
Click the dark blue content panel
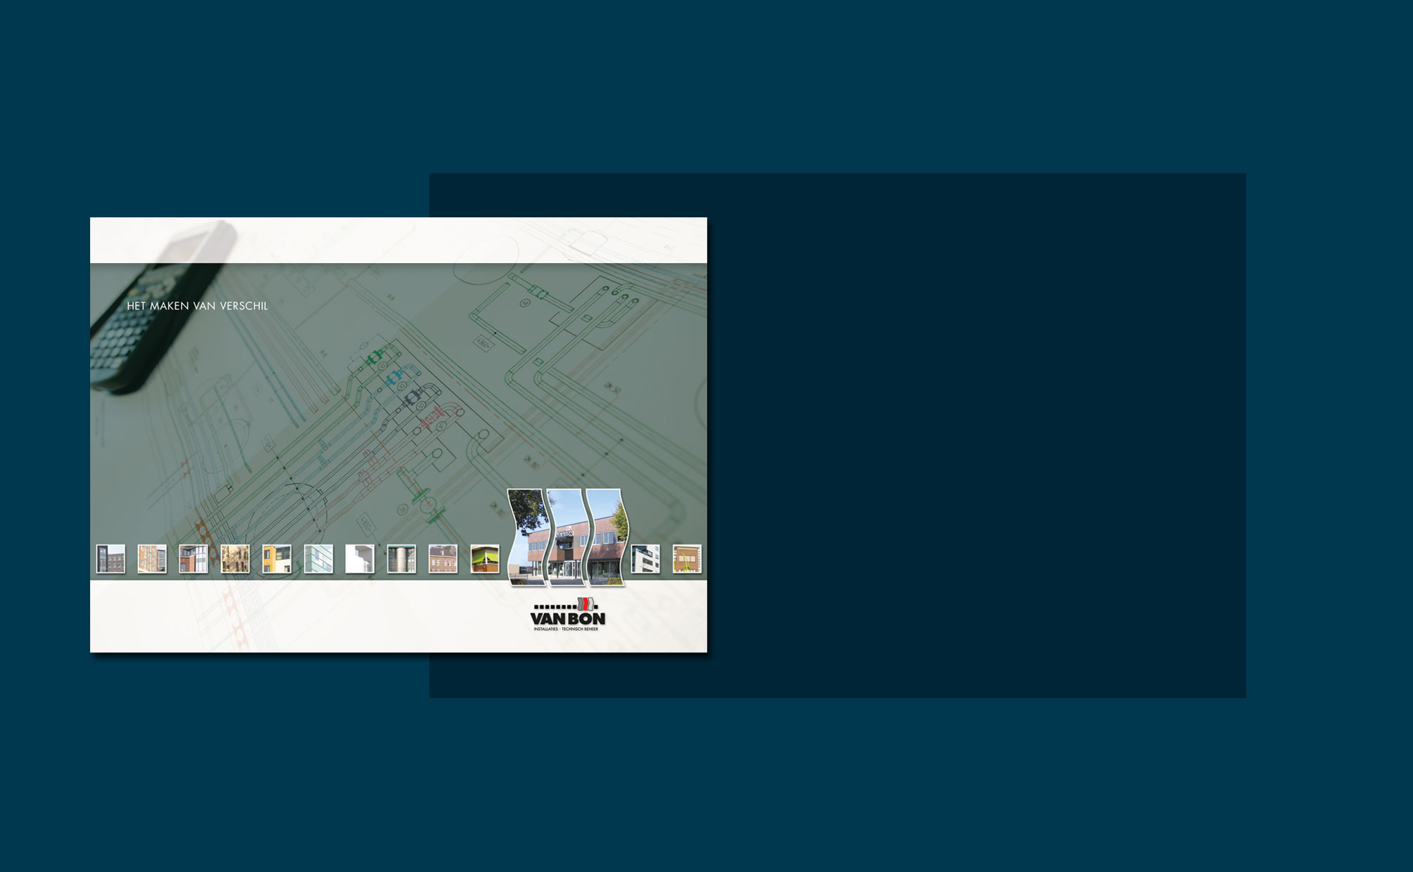point(978,436)
